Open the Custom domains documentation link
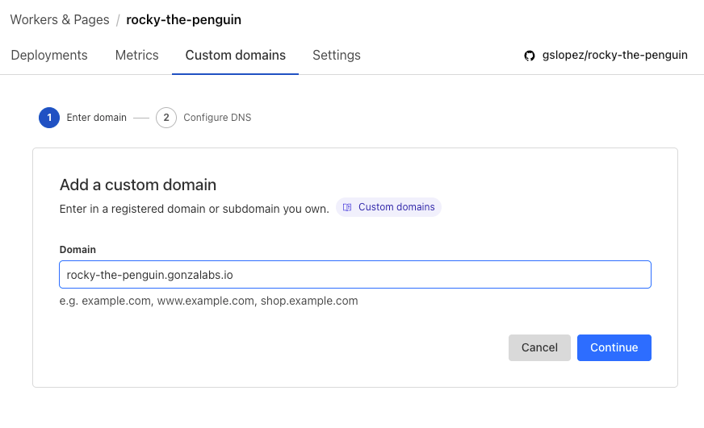This screenshot has height=428, width=704. 389,207
